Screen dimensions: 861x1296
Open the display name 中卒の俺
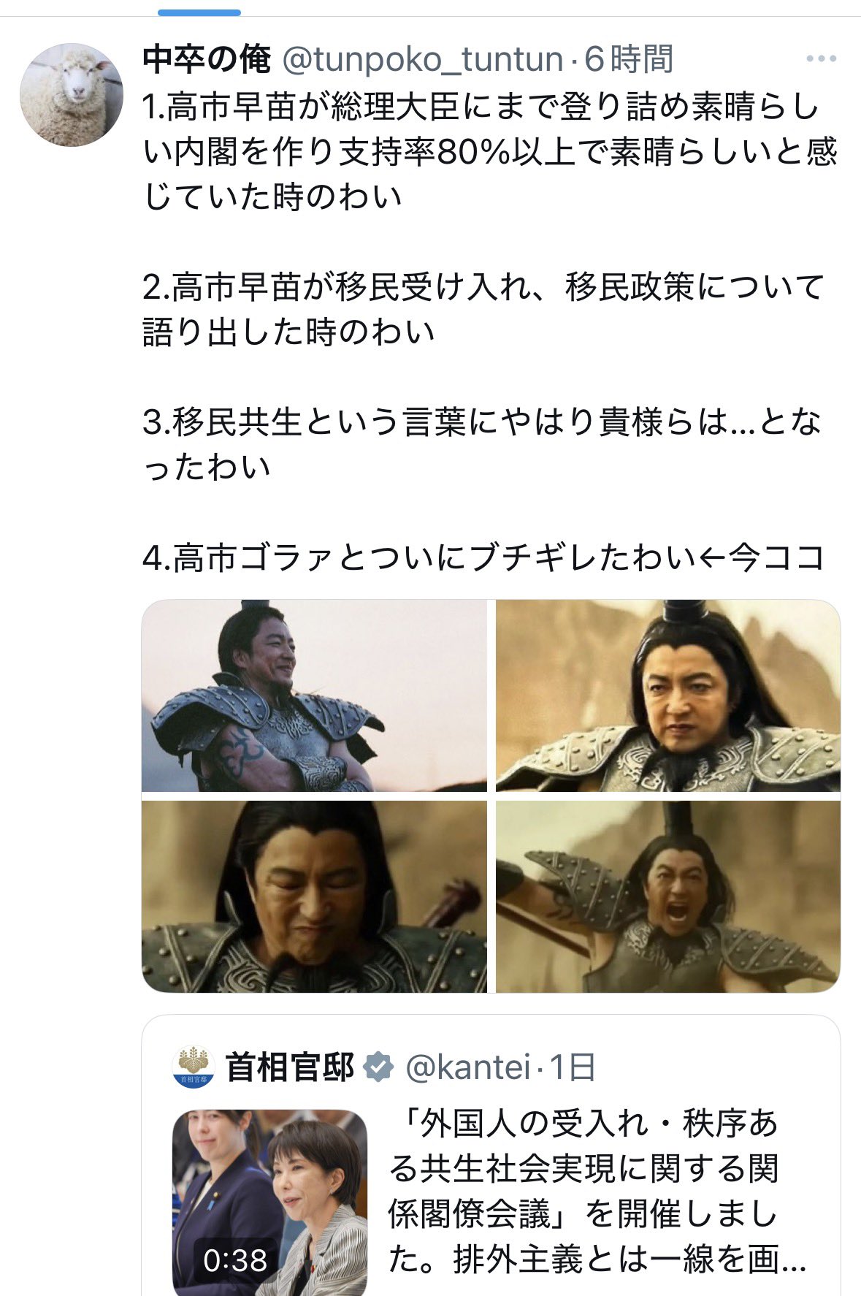(x=207, y=59)
